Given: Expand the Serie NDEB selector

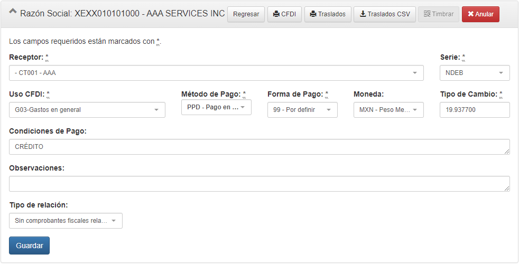Looking at the screenshot, I should pos(474,73).
